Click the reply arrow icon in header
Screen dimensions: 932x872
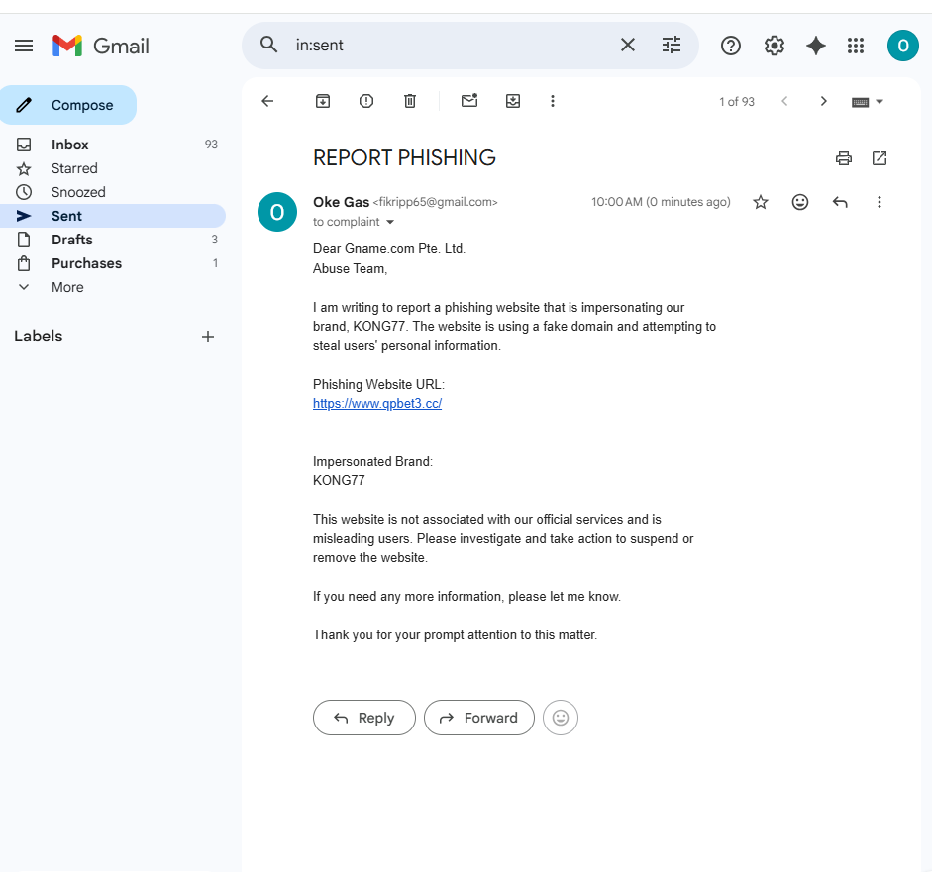839,202
